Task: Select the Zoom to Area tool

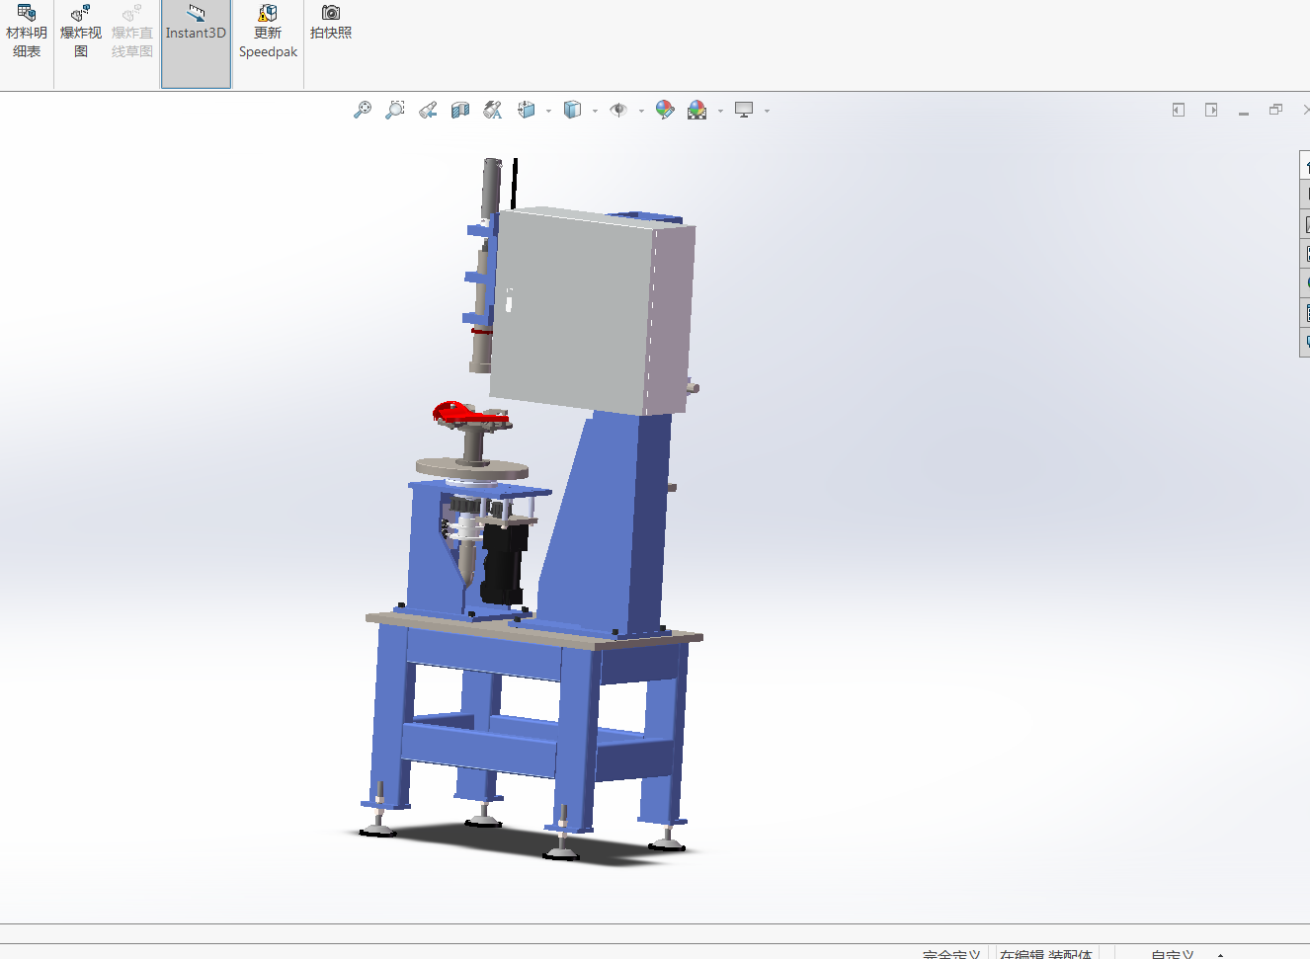Action: 395,110
